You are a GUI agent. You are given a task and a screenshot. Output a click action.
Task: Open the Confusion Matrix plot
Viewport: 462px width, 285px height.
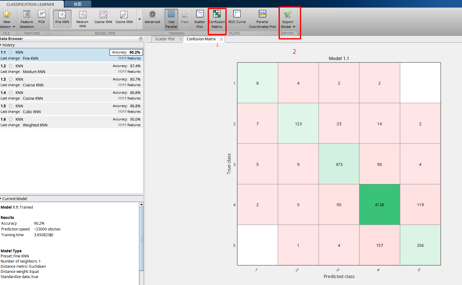coord(217,18)
